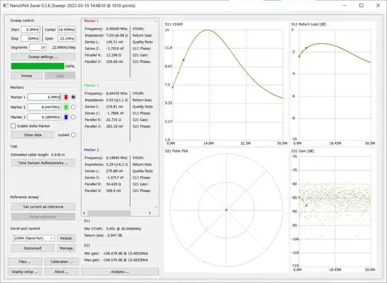Click Marker 1 frequency value 6.90000 MHz
The image size is (387, 283).
click(x=117, y=29)
